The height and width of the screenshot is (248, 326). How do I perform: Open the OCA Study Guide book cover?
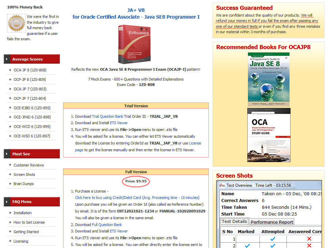269,135
